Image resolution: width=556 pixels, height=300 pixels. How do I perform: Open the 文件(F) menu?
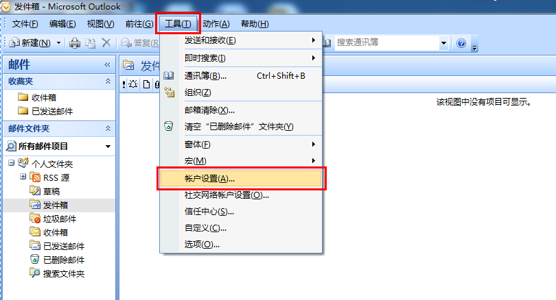click(25, 24)
